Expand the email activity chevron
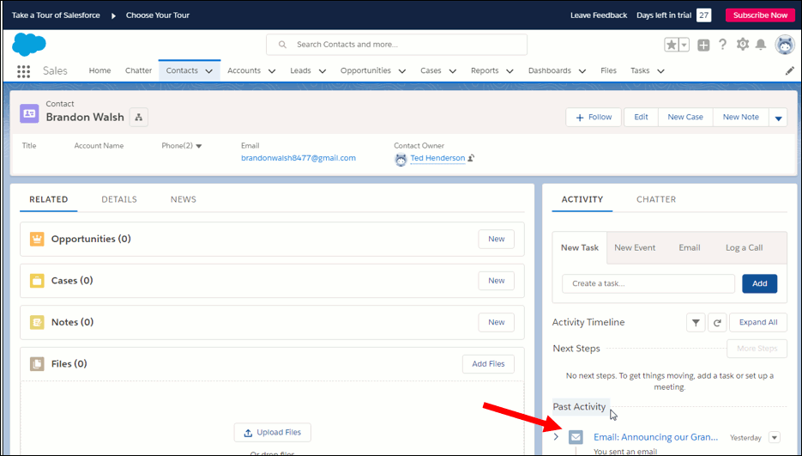 tap(556, 437)
